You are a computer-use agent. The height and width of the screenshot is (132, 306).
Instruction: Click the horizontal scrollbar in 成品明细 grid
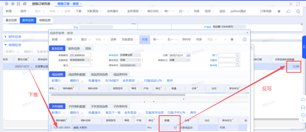pyautogui.click(x=118, y=95)
